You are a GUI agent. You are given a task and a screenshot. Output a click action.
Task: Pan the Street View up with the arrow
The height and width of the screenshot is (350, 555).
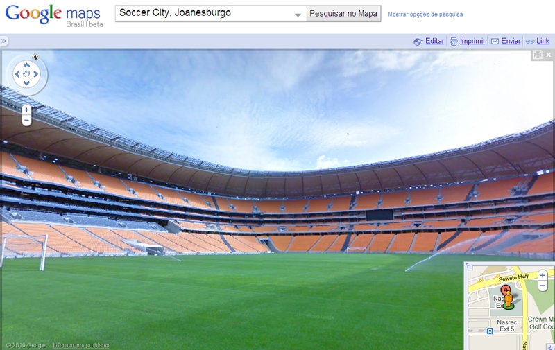tap(26, 65)
